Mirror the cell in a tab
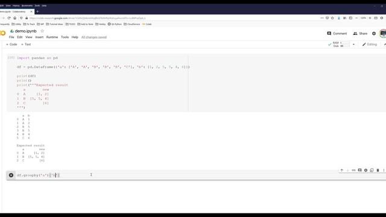The image size is (386, 217). [372, 170]
